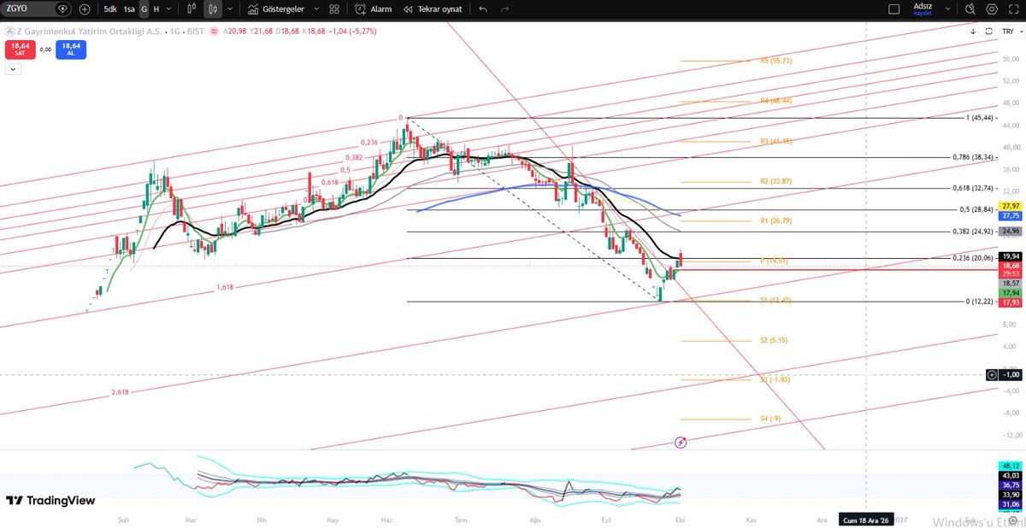This screenshot has height=528, width=1026.
Task: Open the quick search icon
Action: coord(969,9)
